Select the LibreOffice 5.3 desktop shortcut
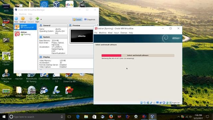 [57, 78]
